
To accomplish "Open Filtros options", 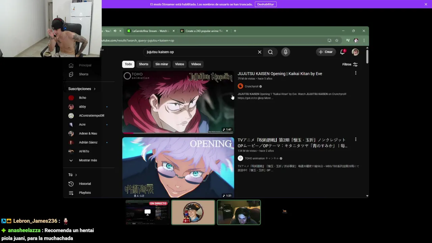I will [x=350, y=64].
